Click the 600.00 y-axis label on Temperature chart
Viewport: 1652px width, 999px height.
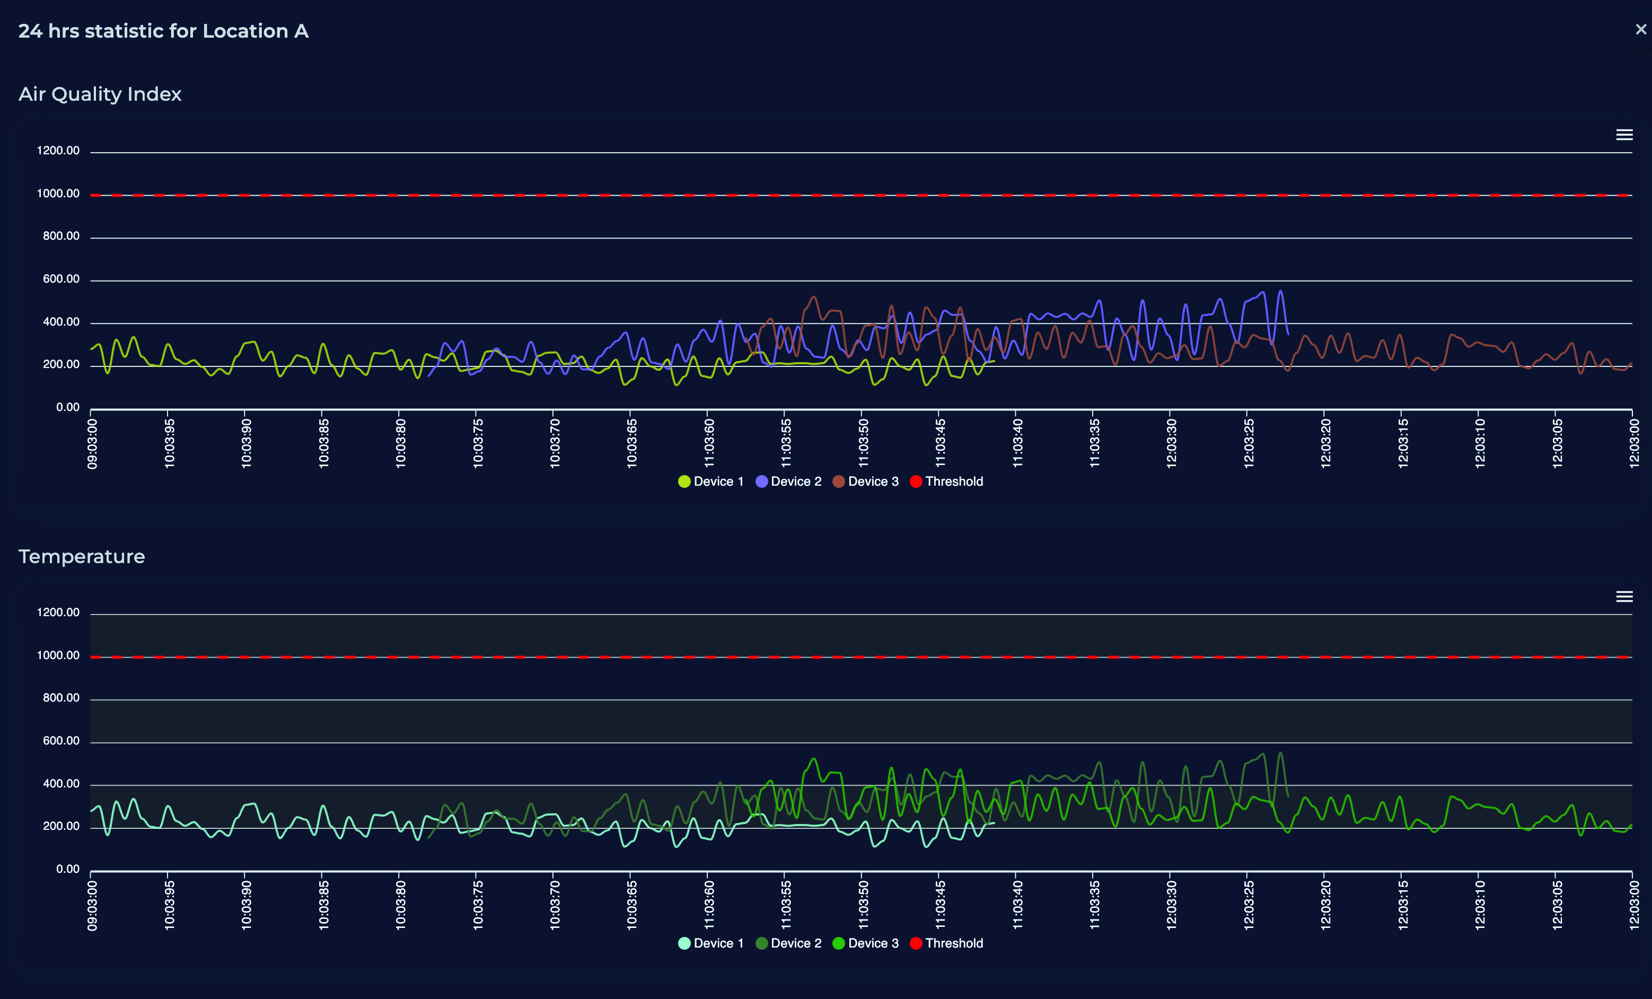point(61,741)
